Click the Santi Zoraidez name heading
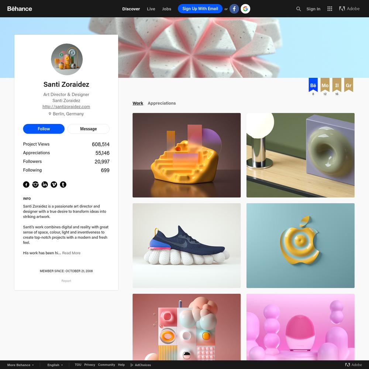369x369 pixels. tap(66, 84)
